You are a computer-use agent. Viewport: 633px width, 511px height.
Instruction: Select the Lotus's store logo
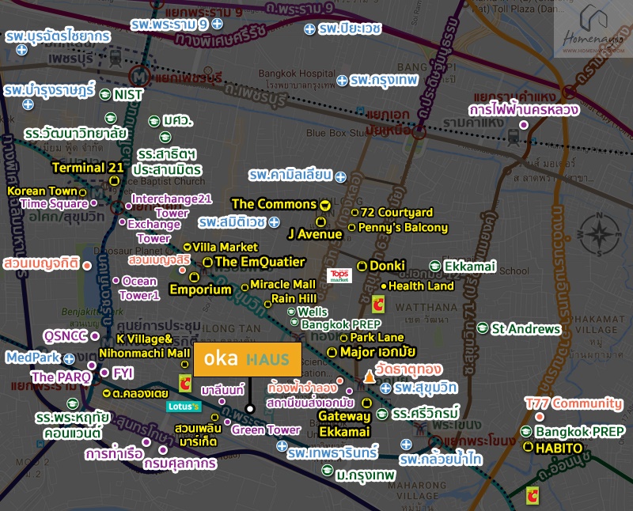184,406
